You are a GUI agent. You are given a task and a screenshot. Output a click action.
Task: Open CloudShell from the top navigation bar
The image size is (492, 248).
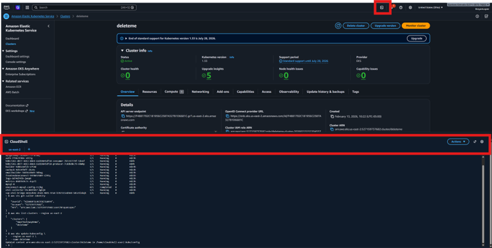pyautogui.click(x=382, y=7)
